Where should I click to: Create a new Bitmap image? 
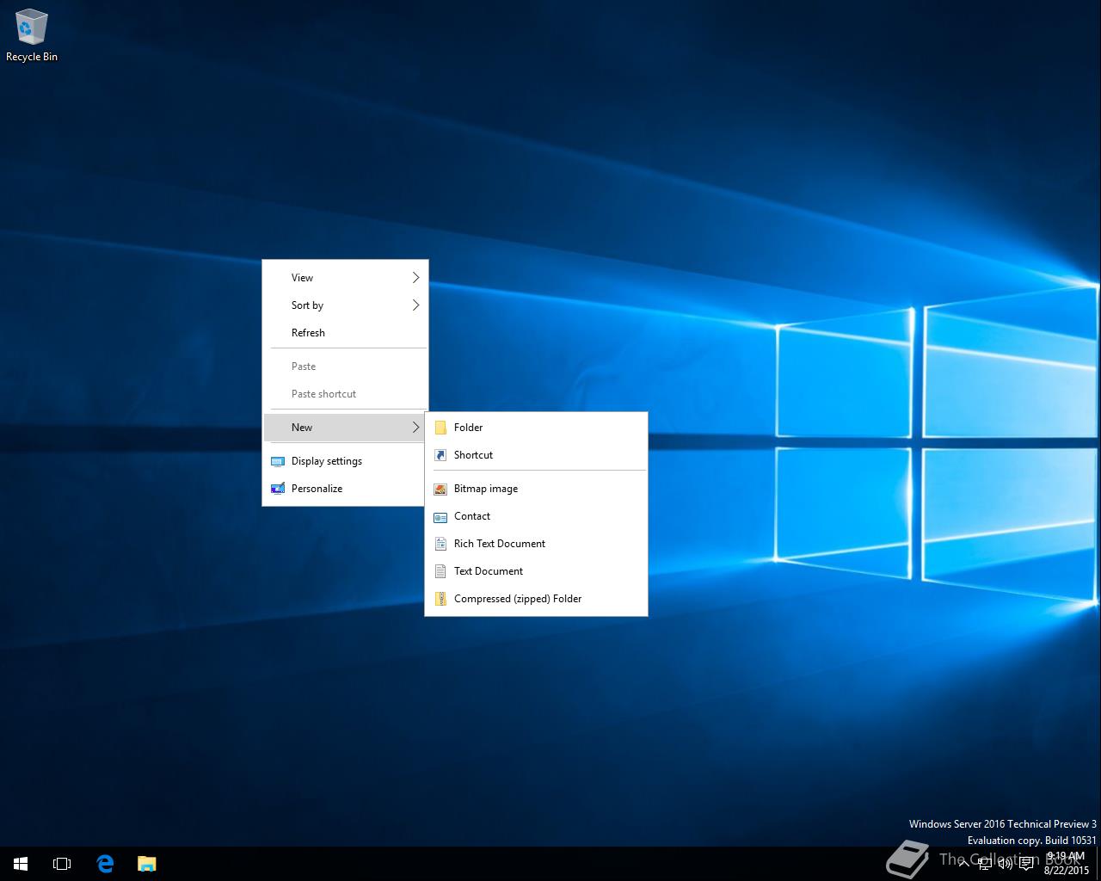point(485,489)
